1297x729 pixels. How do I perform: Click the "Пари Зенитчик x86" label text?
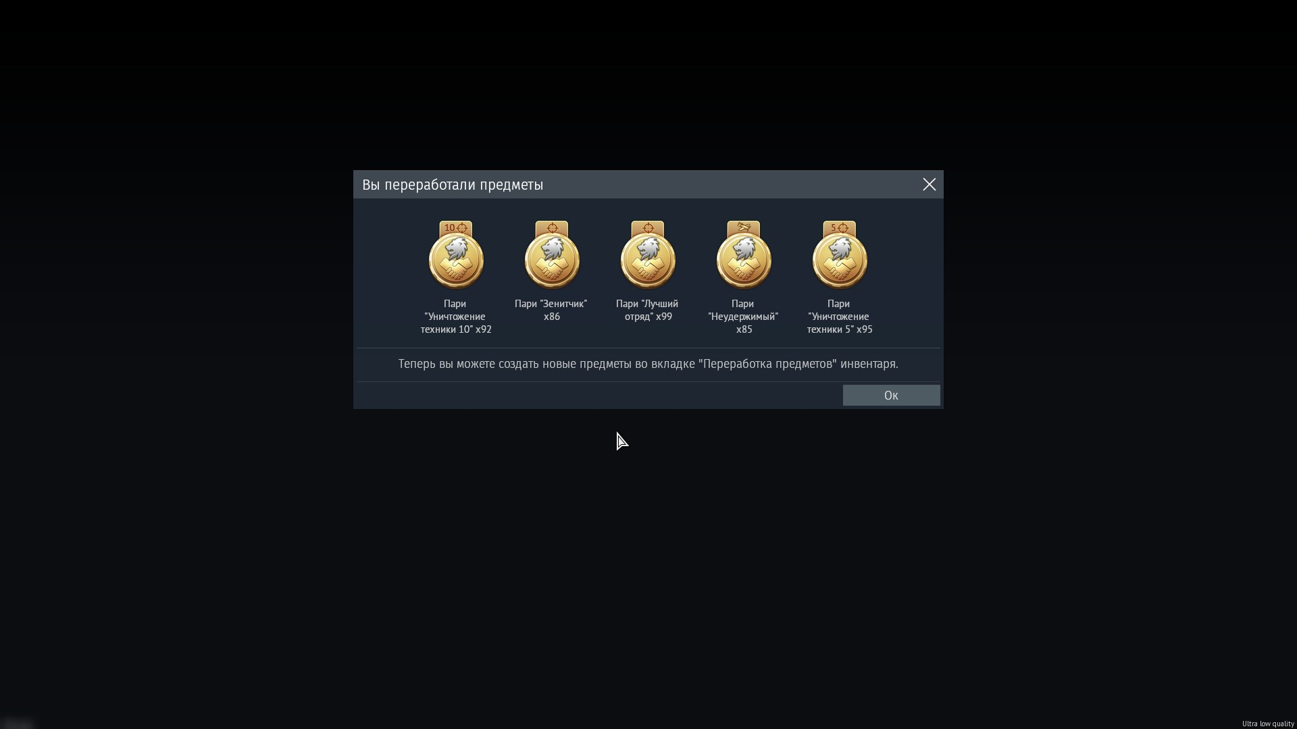[x=551, y=310]
